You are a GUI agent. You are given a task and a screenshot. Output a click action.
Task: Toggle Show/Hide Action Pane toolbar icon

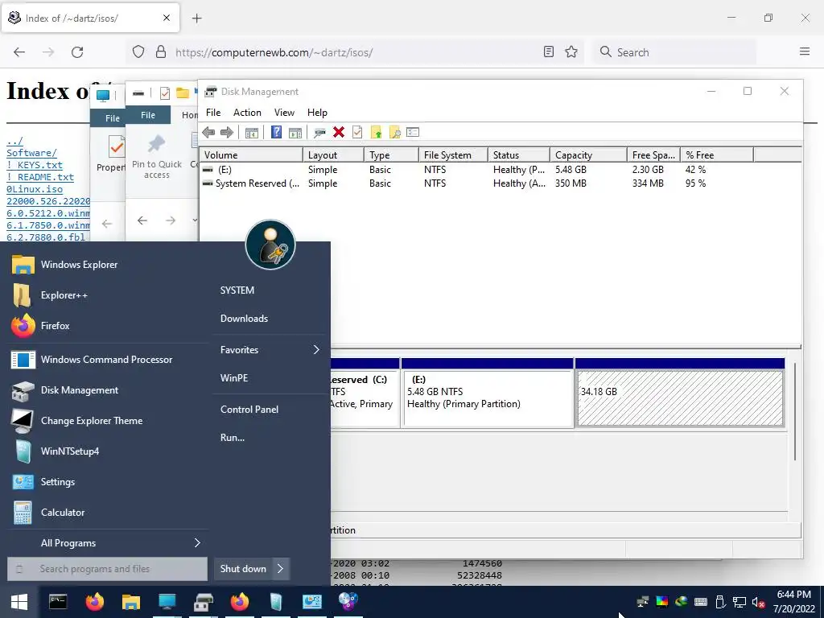295,133
